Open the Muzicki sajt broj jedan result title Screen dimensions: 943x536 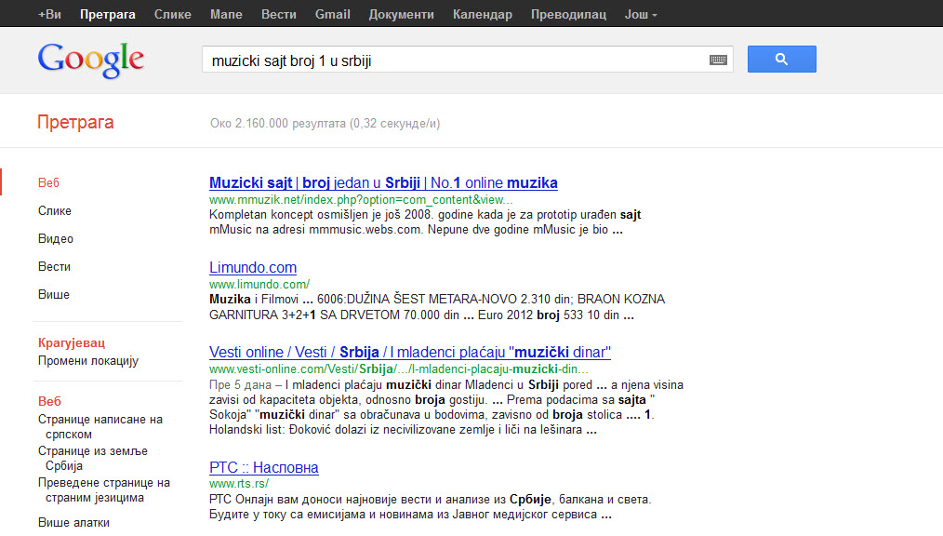[383, 183]
